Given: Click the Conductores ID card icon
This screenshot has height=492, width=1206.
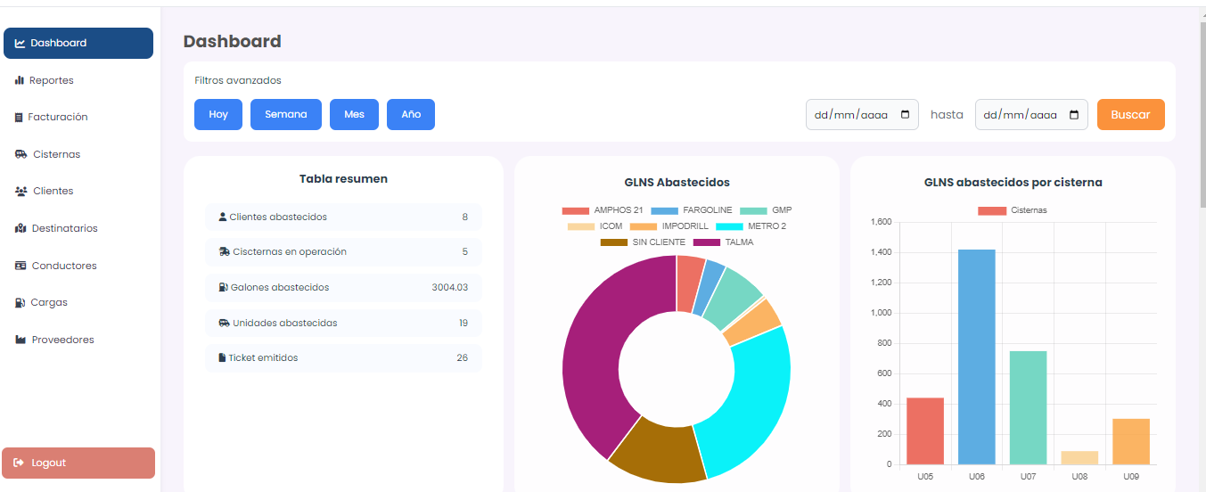Looking at the screenshot, I should click(21, 266).
